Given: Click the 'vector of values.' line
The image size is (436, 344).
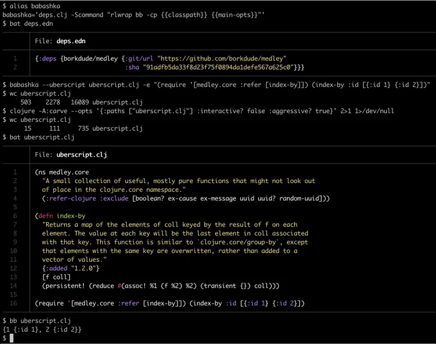Looking at the screenshot, I should pyautogui.click(x=74, y=259).
